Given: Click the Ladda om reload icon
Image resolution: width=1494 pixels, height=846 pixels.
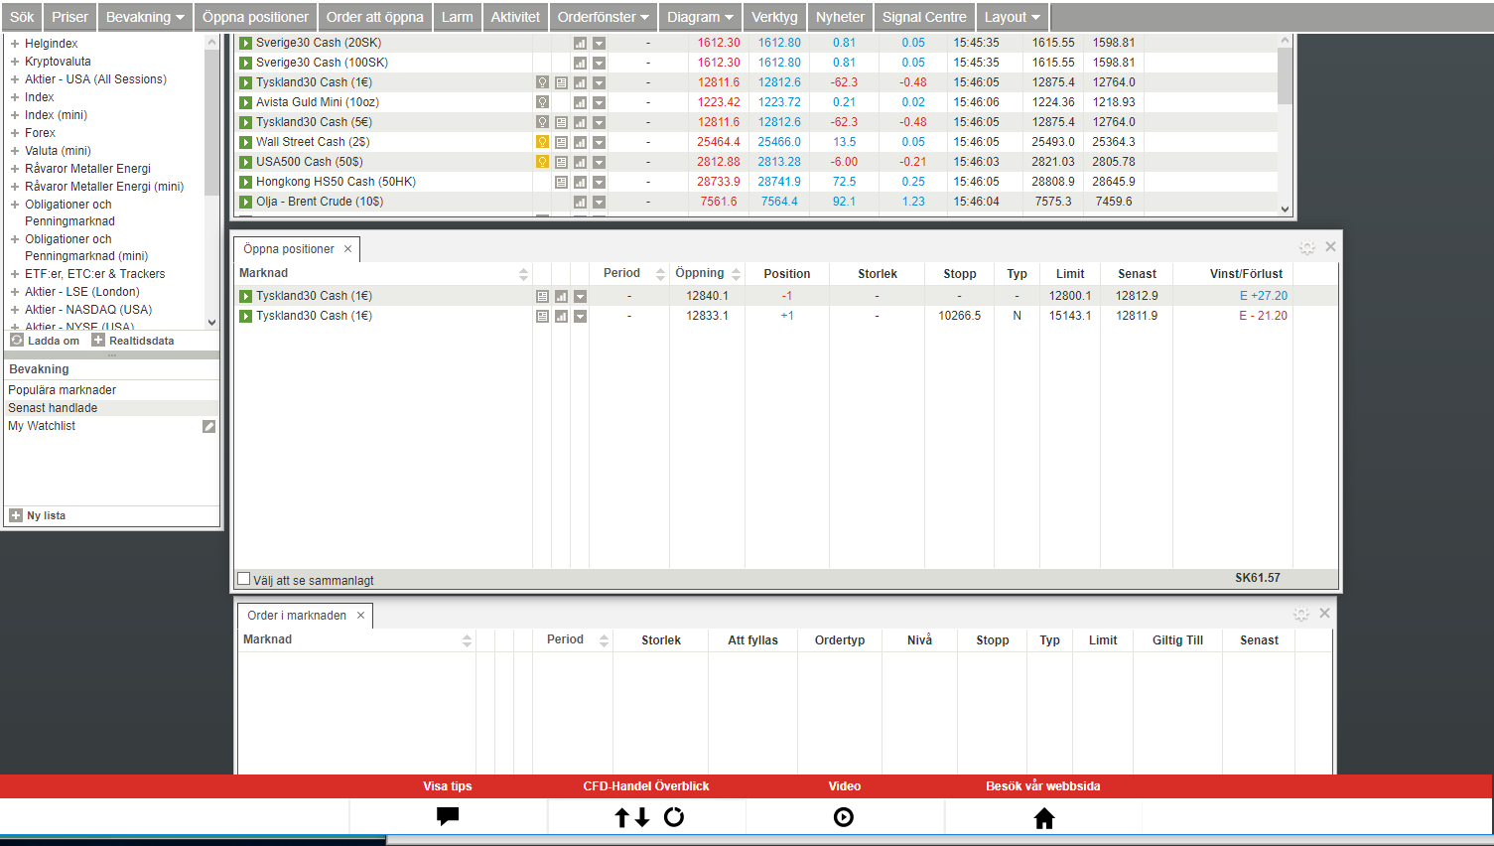Looking at the screenshot, I should coord(17,340).
